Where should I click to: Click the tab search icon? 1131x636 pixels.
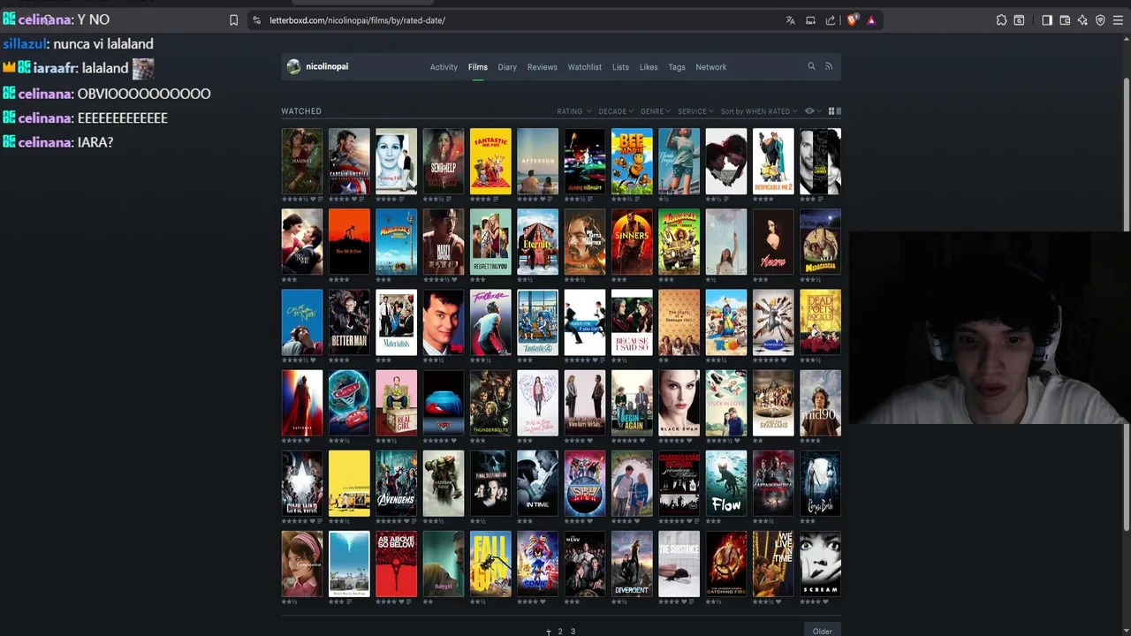(1019, 20)
